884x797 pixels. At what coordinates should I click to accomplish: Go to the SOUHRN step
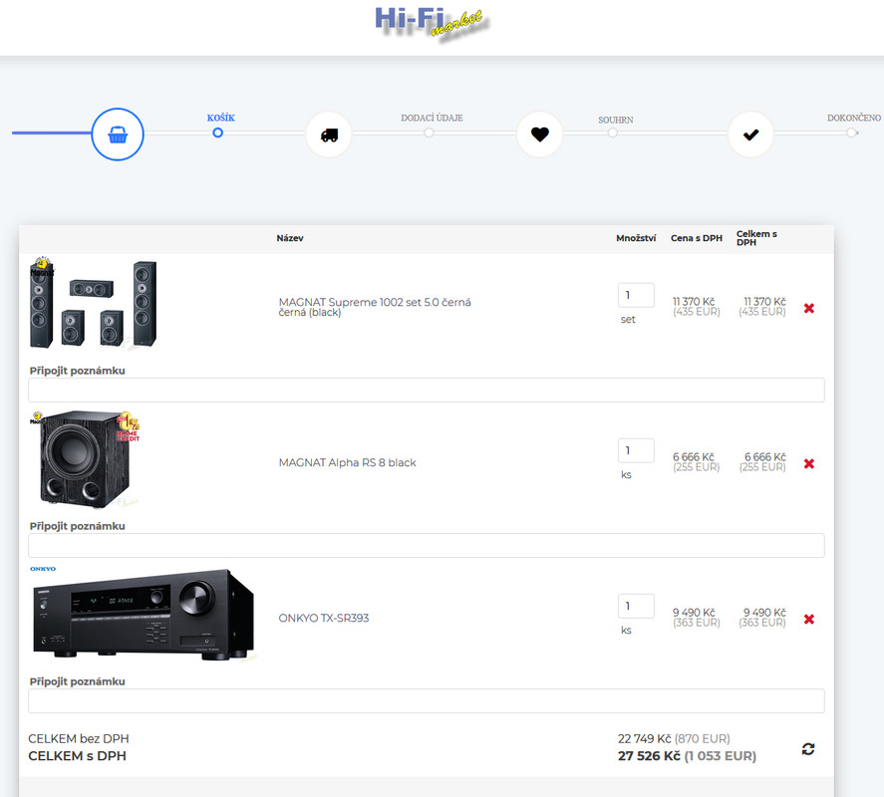(616, 121)
